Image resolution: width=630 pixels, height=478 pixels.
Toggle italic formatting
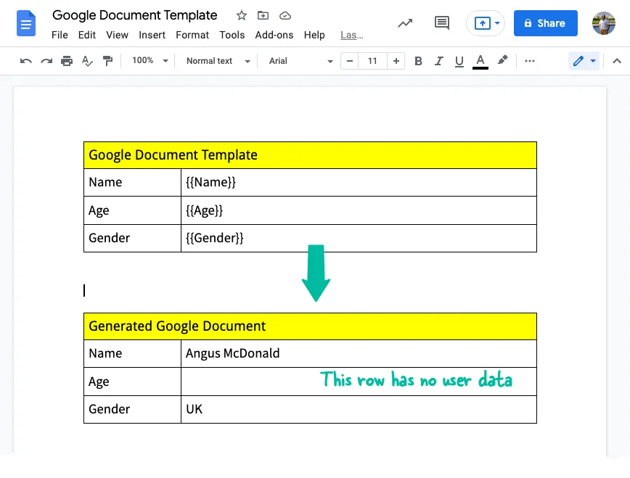point(438,61)
